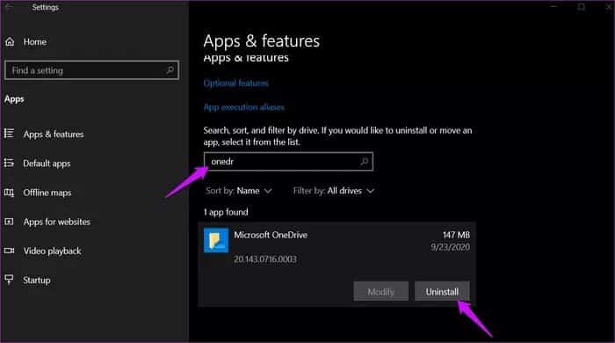Open the Optional features link
Screen dimensions: 615x343
click(x=235, y=84)
